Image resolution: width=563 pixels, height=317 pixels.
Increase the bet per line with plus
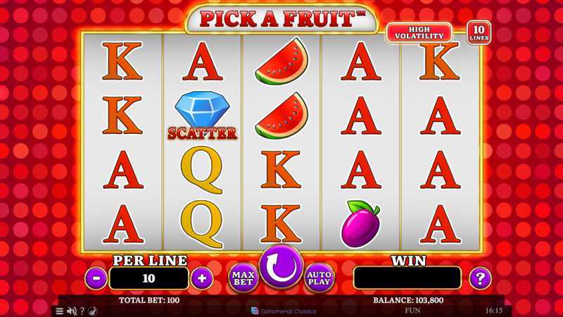point(202,278)
